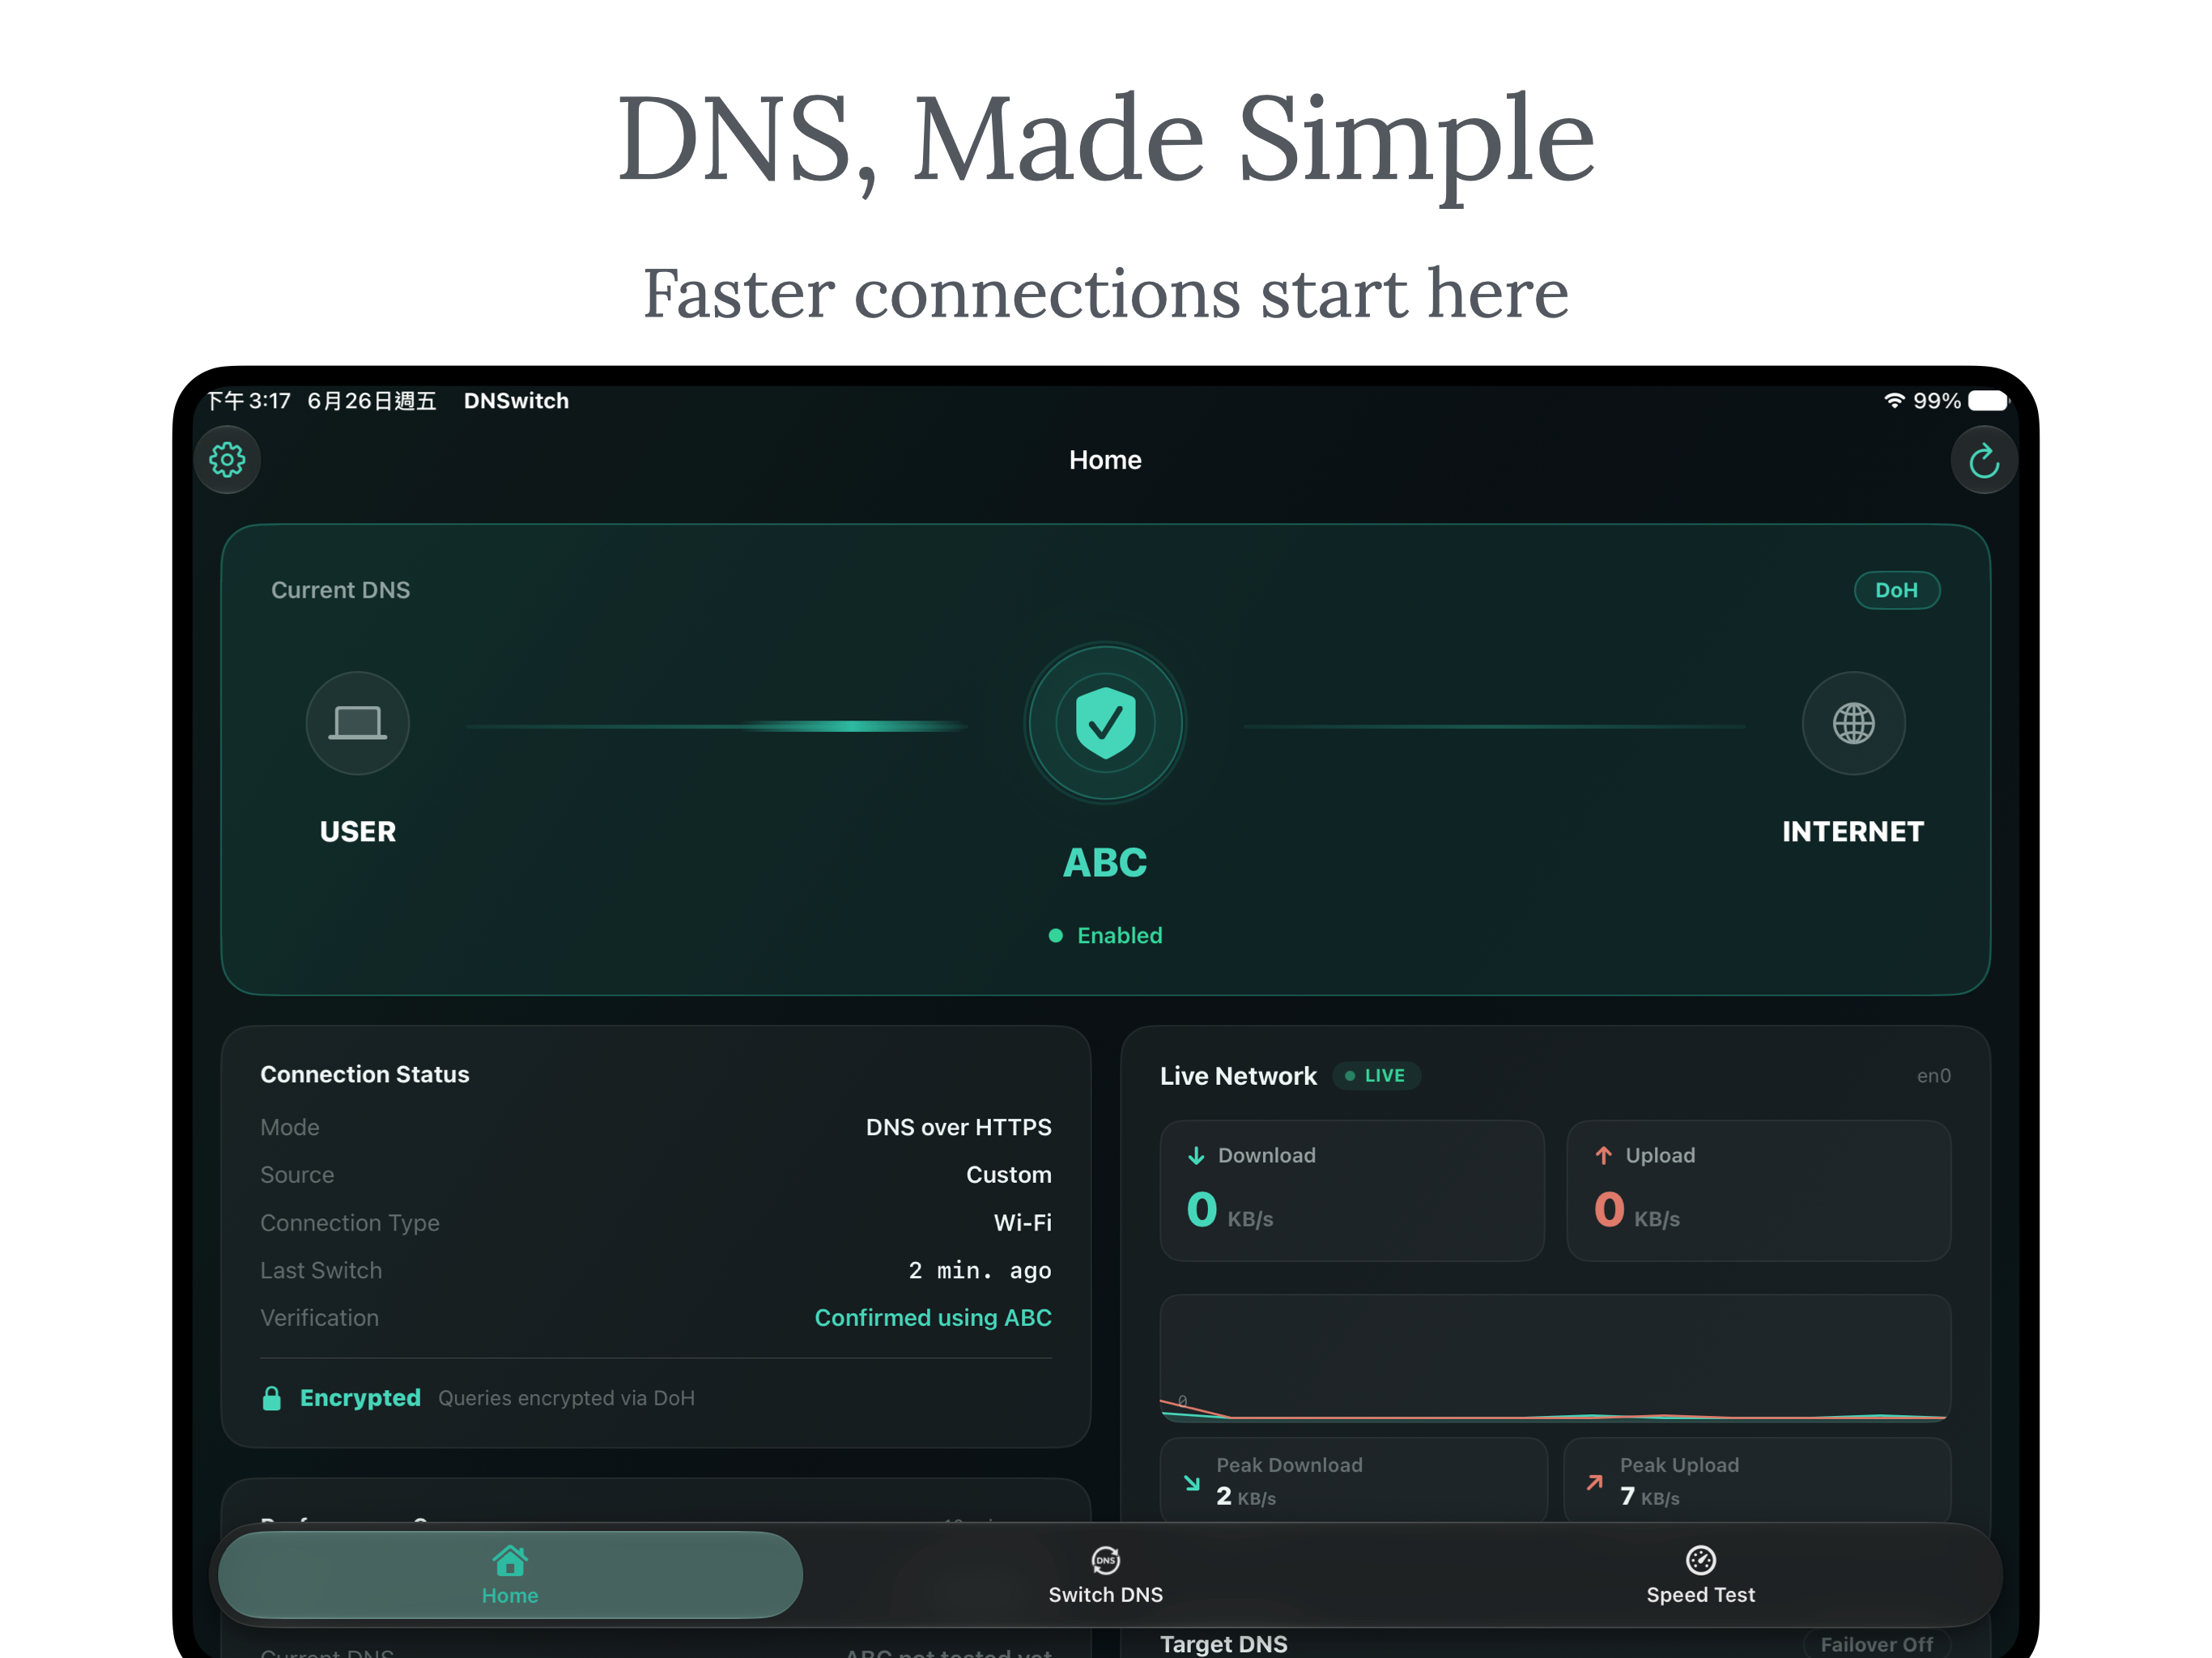Tap the Download speed card
This screenshot has width=2212, height=1658.
click(x=1352, y=1190)
